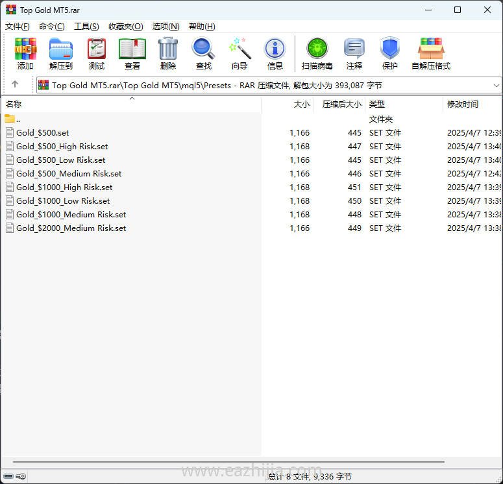Open the Find (查找) magnifier tool
The width and height of the screenshot is (503, 484).
[x=203, y=54]
